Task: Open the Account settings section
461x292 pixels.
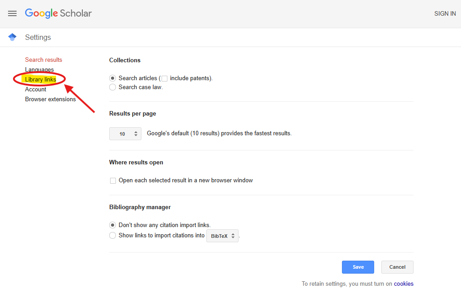Action: tap(35, 90)
